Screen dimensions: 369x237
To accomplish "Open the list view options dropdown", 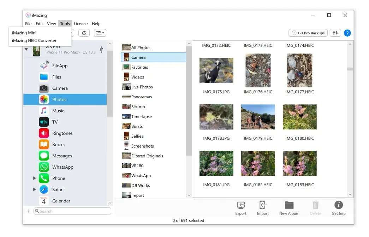I will coord(100,33).
